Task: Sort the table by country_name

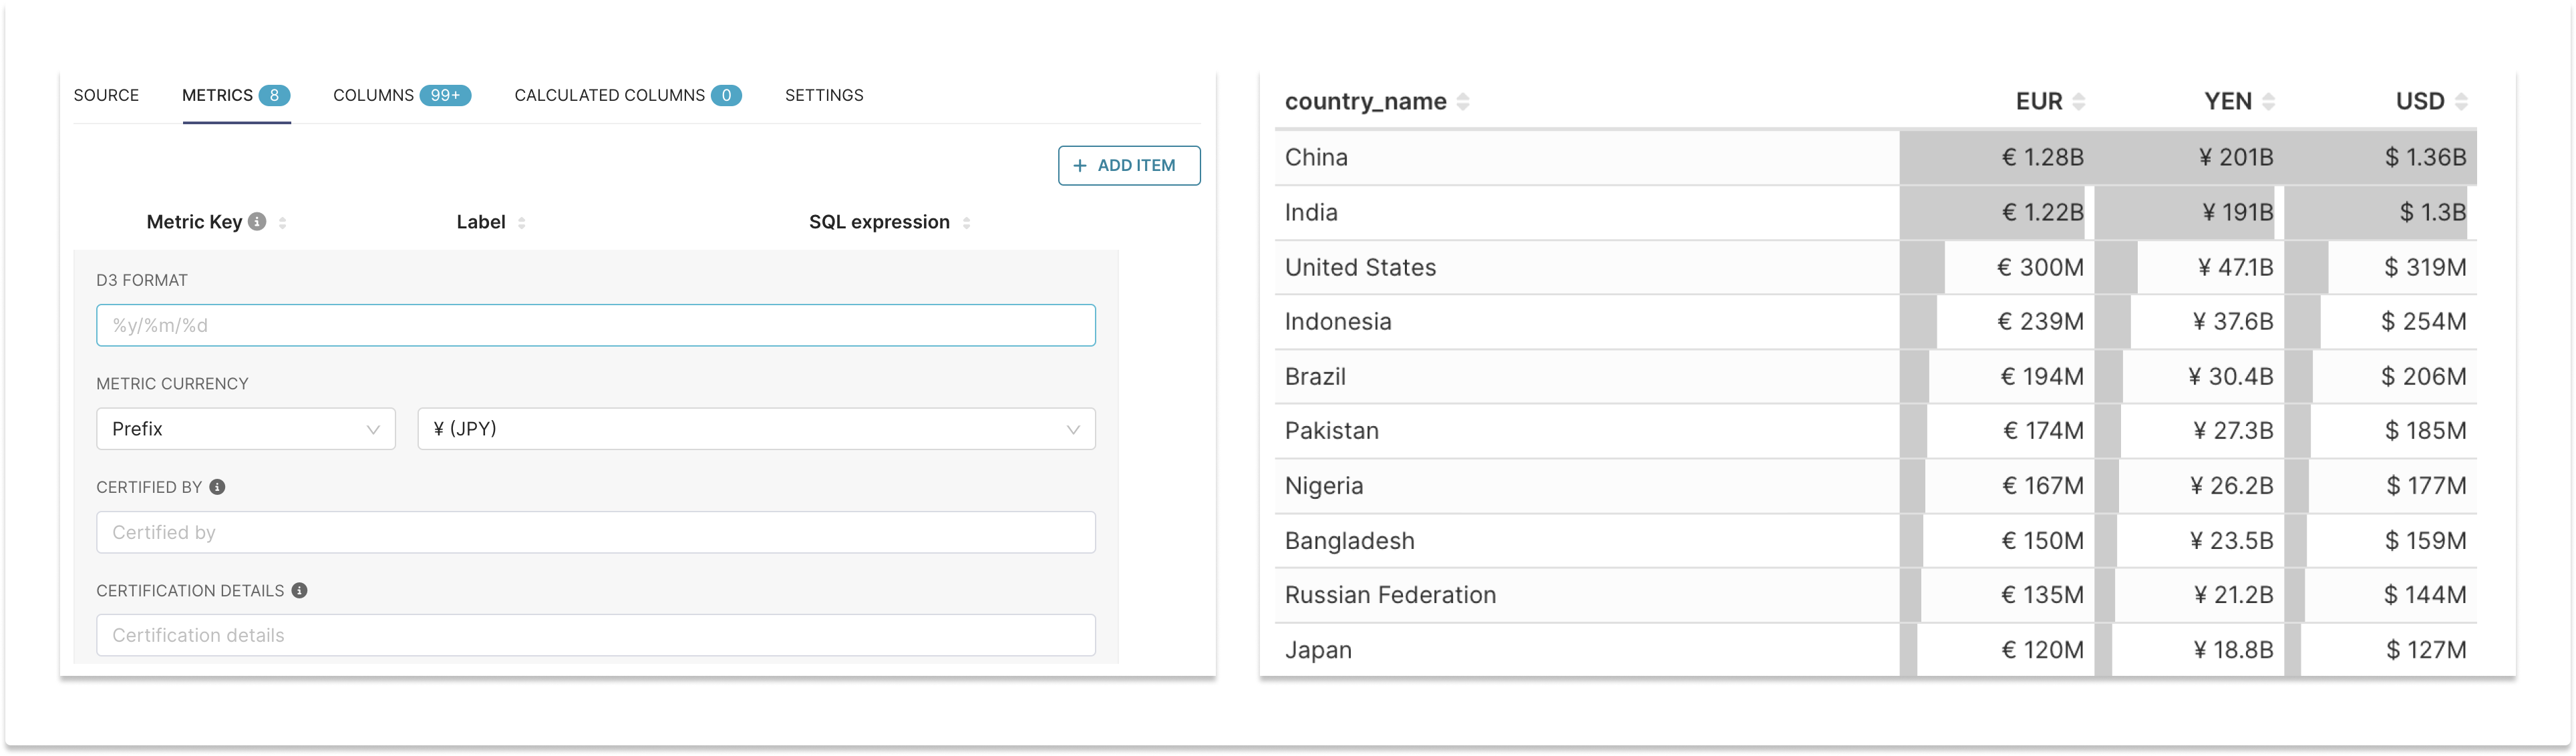Action: pyautogui.click(x=1464, y=100)
